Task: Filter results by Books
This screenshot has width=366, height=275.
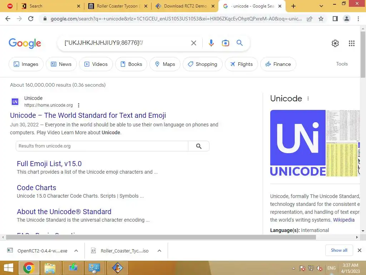Action: coord(131,64)
